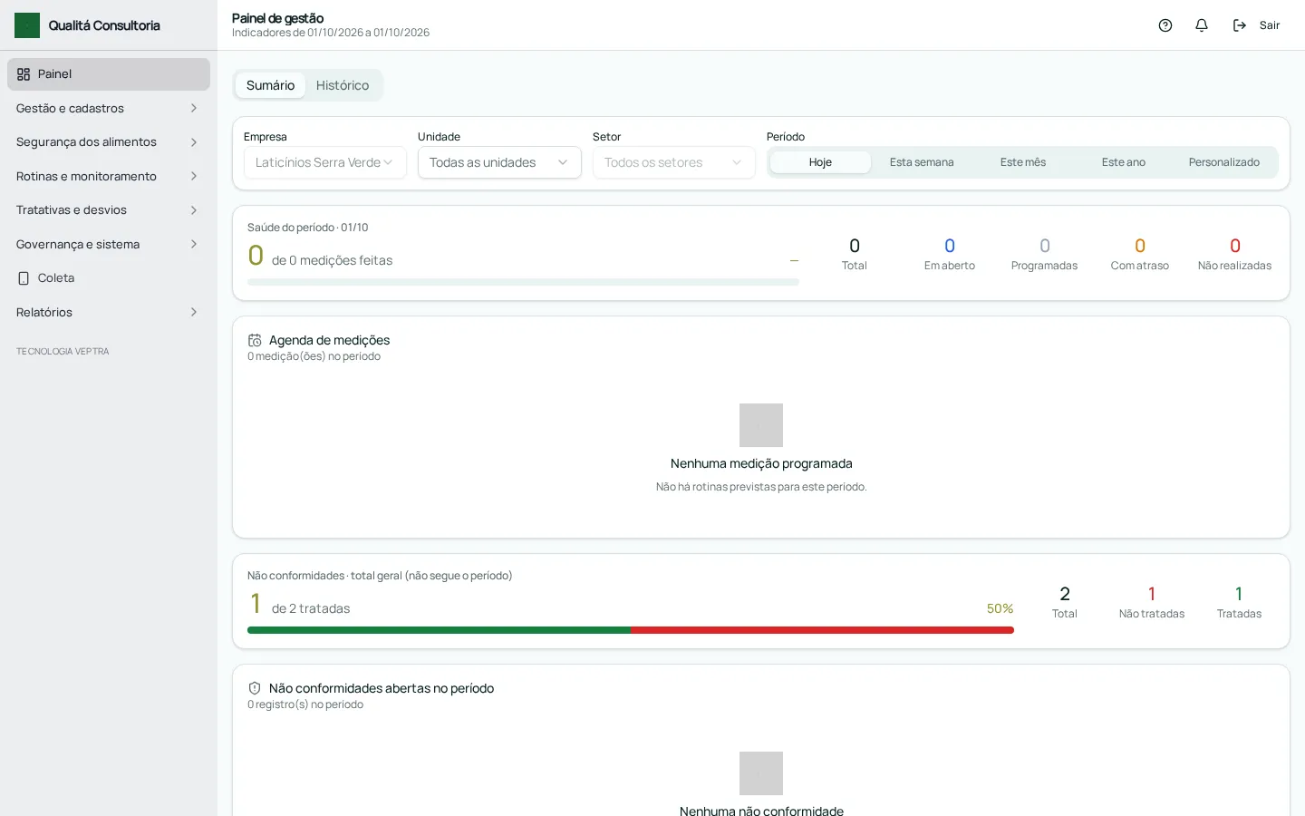Click the Não tratadas counter
1305x816 pixels.
point(1152,602)
